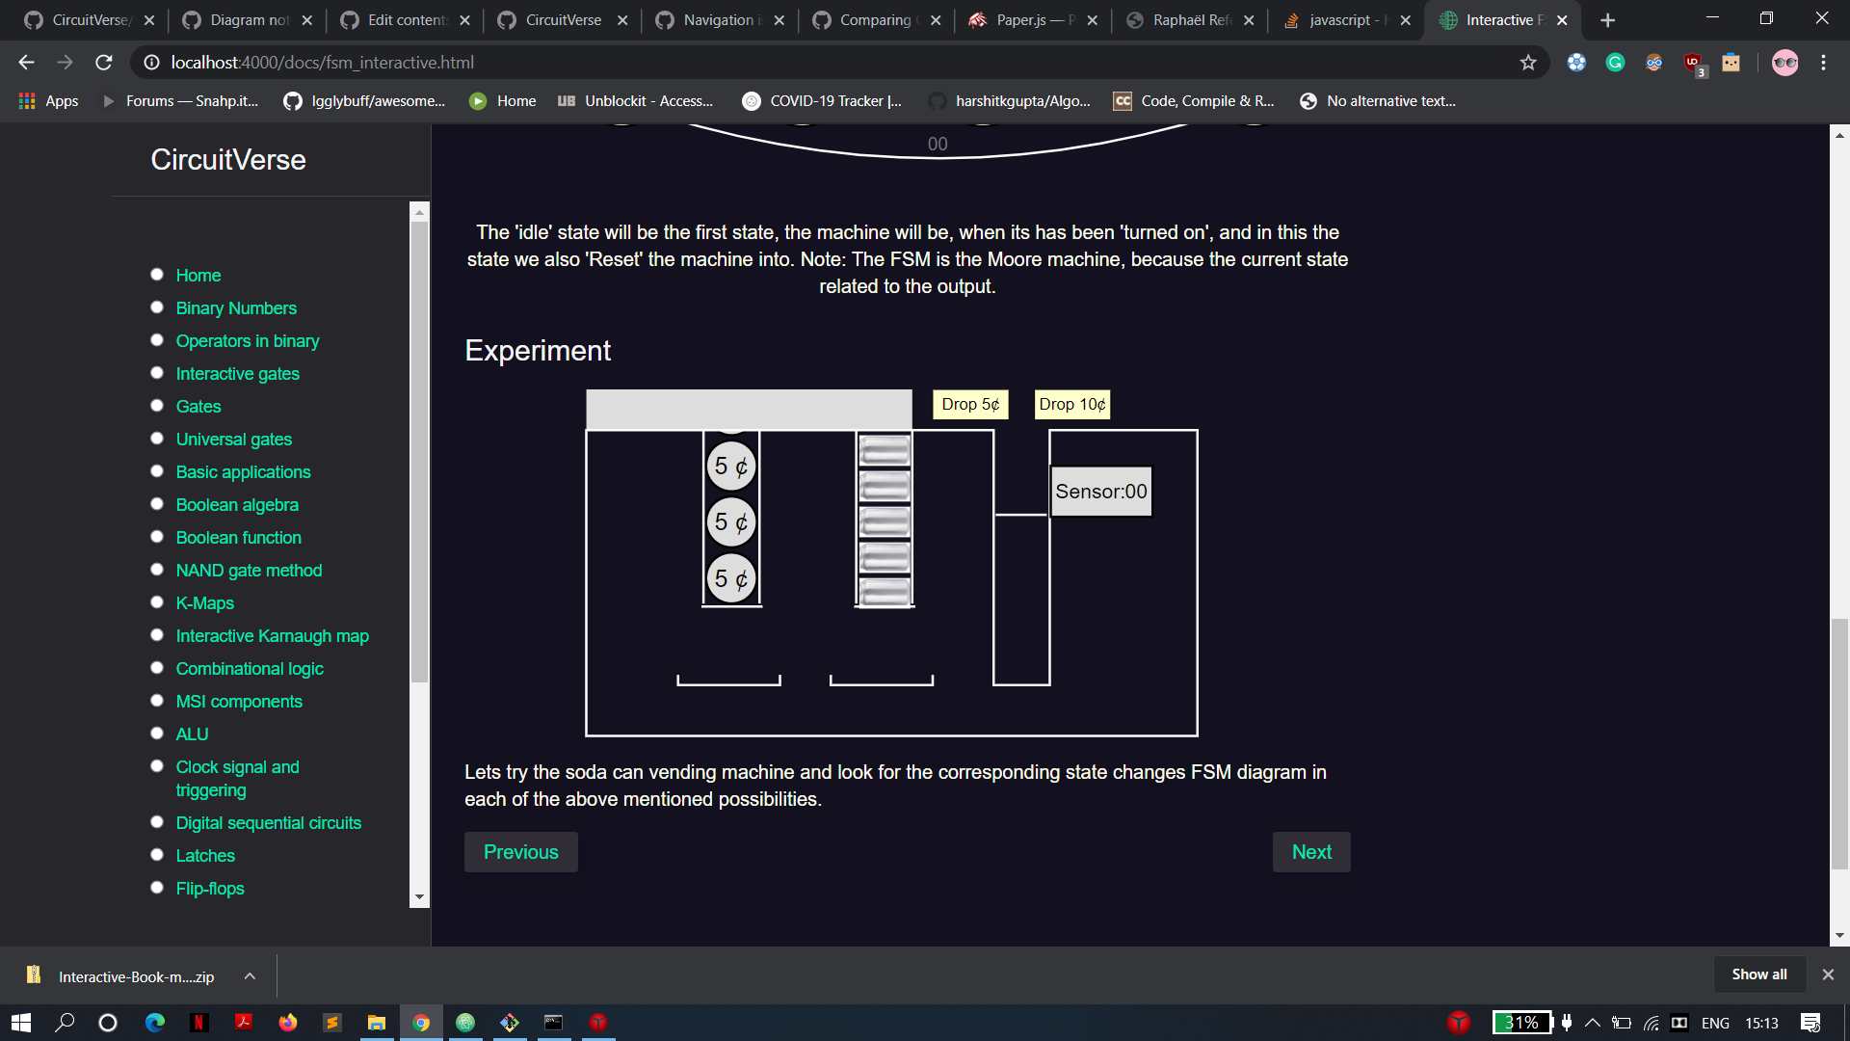Click the address bar URL
Screen dimensions: 1850x1041
(322, 63)
